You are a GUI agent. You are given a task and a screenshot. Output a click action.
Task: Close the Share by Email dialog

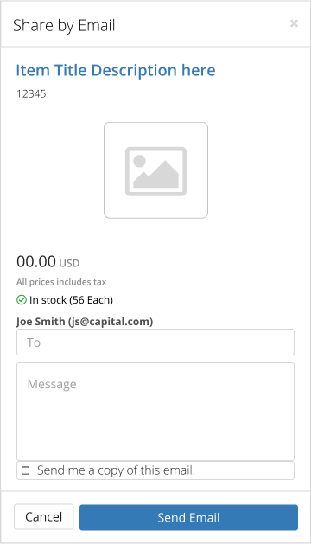294,23
